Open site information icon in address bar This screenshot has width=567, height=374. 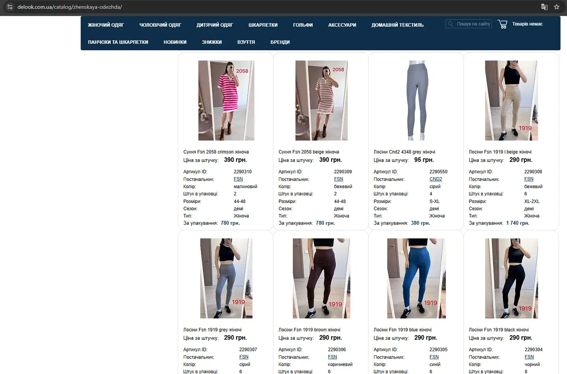(x=10, y=7)
